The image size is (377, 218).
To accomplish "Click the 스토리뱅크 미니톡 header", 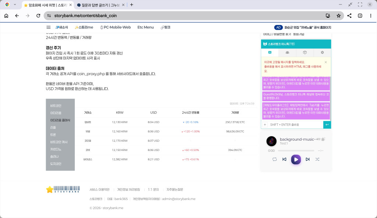I will 296,44.
